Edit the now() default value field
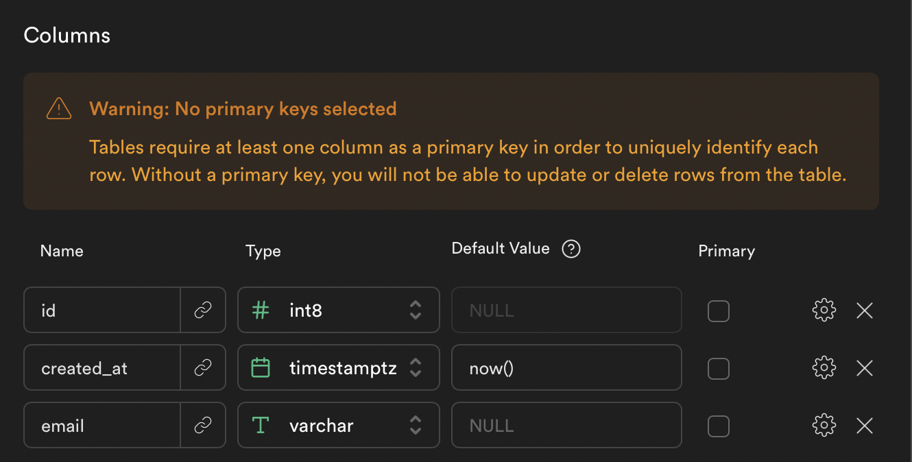912x462 pixels. [x=566, y=367]
